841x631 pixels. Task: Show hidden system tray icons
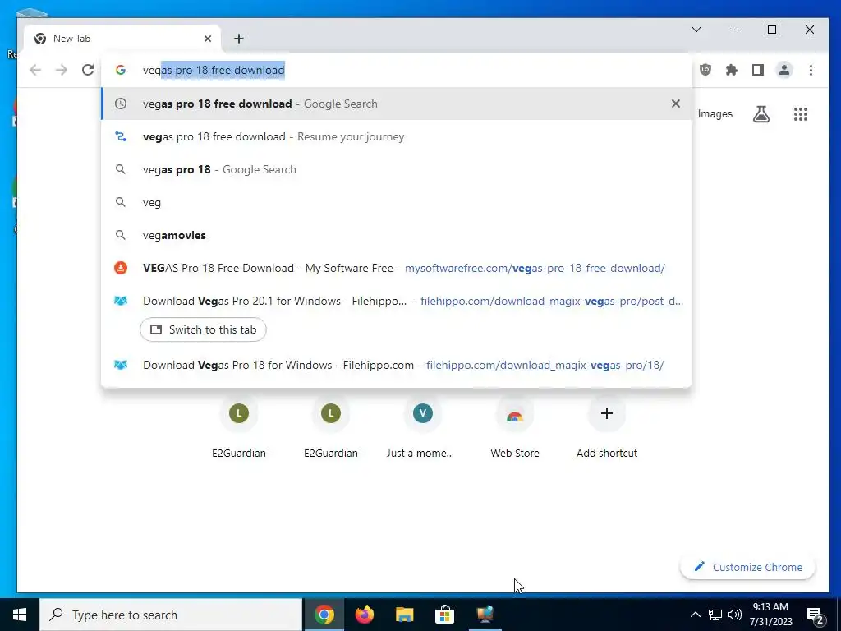[x=695, y=615]
